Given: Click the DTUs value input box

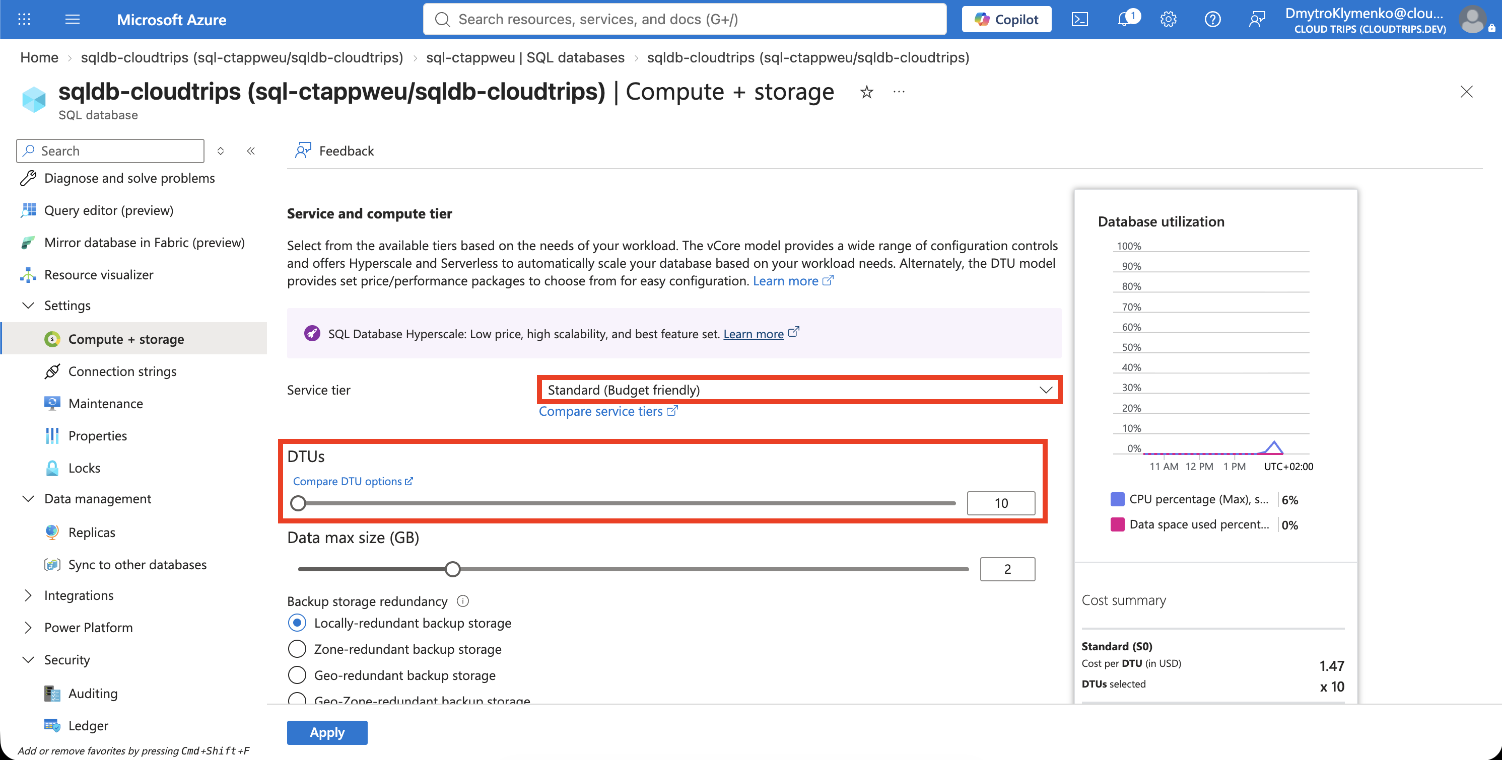Looking at the screenshot, I should point(1000,503).
